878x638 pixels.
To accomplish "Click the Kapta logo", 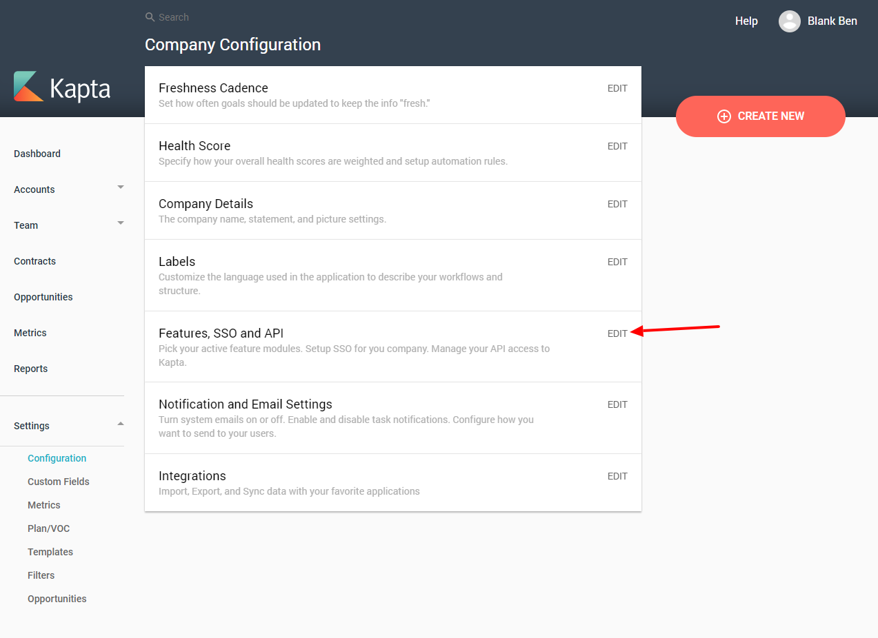I will [x=61, y=88].
